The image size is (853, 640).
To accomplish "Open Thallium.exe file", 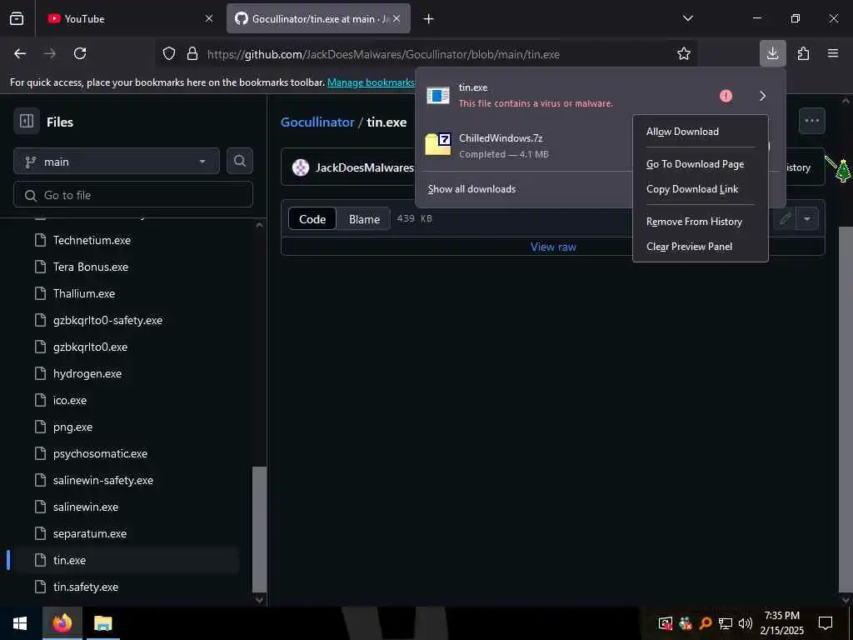I will 84,293.
